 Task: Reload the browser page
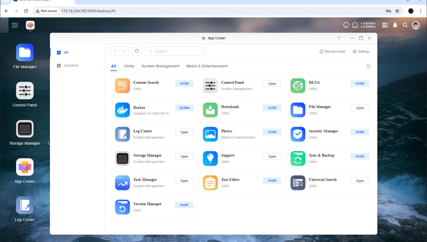click(x=26, y=11)
